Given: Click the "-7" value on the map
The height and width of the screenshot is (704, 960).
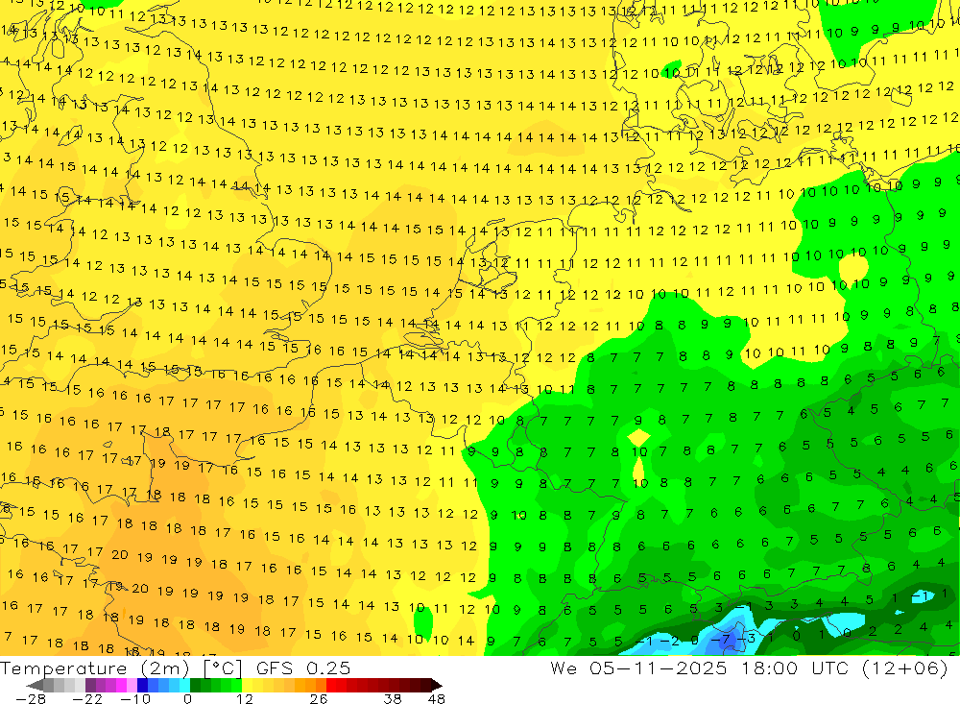Looking at the screenshot, I should coord(720,640).
